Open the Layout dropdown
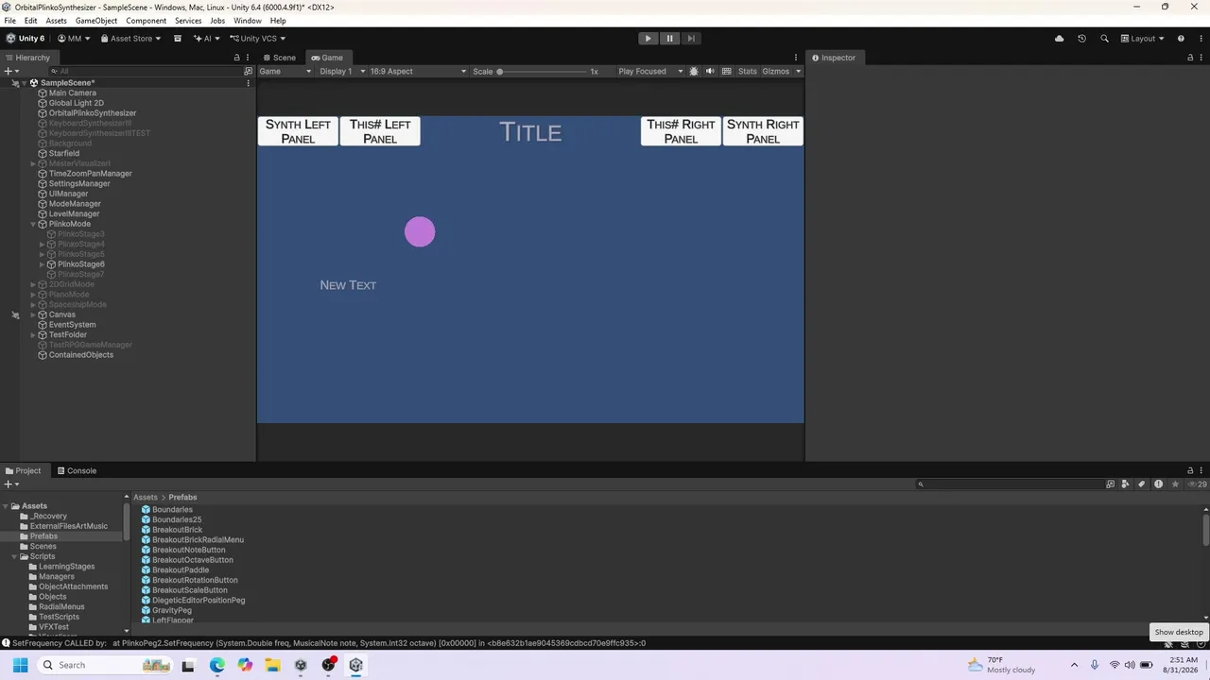1210x680 pixels. coord(1143,39)
